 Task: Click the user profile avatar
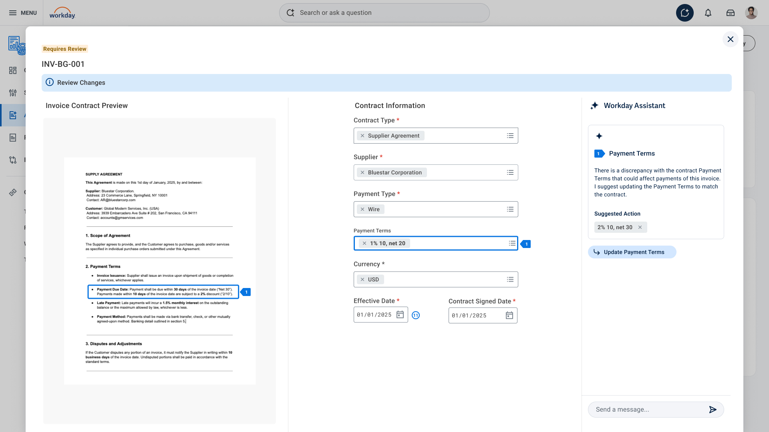751,13
